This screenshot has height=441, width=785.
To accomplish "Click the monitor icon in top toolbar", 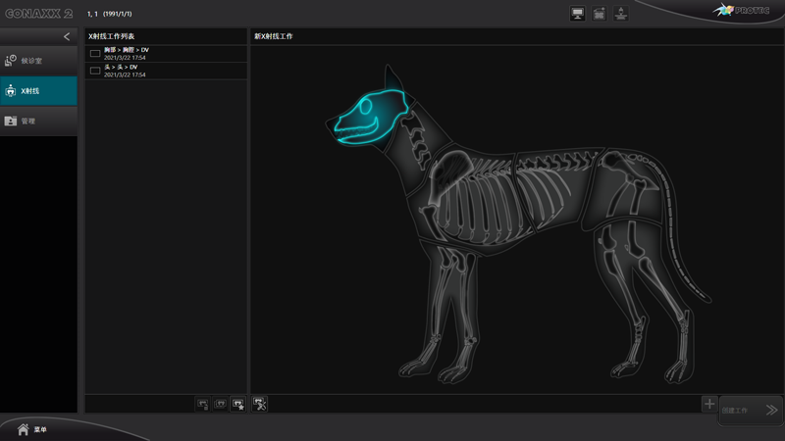I will [578, 14].
